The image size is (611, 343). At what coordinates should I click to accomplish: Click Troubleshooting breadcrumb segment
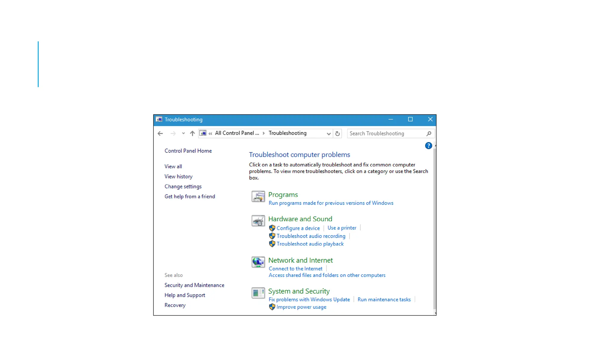(x=287, y=133)
